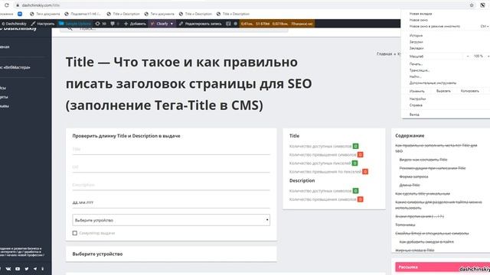Screen dimensions: 490x275
Task: Click the orange performance stats bar item
Action: click(277, 24)
